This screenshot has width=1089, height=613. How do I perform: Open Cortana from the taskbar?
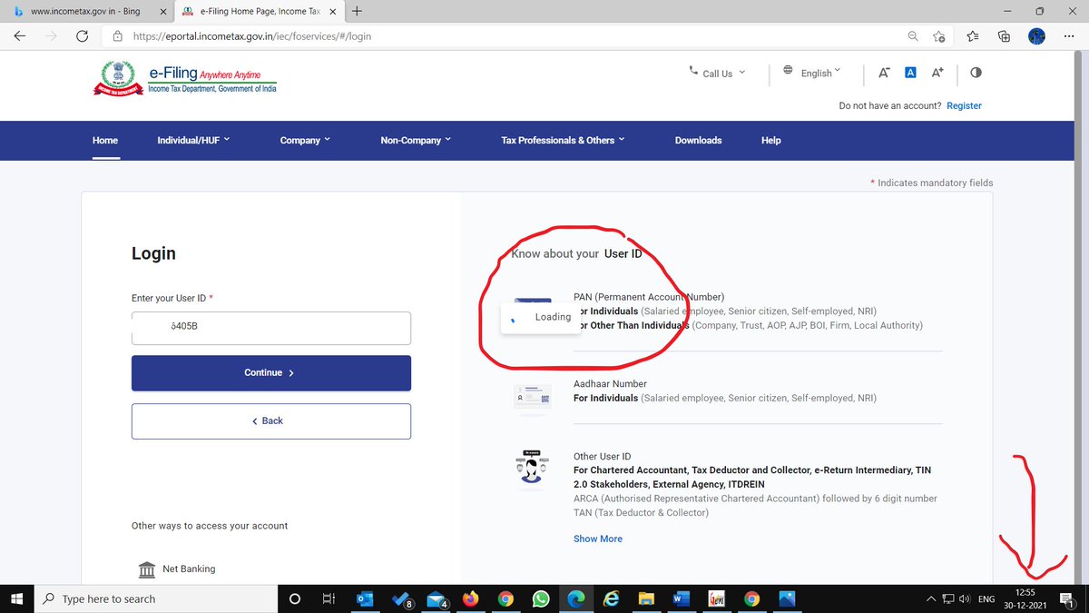[x=294, y=598]
